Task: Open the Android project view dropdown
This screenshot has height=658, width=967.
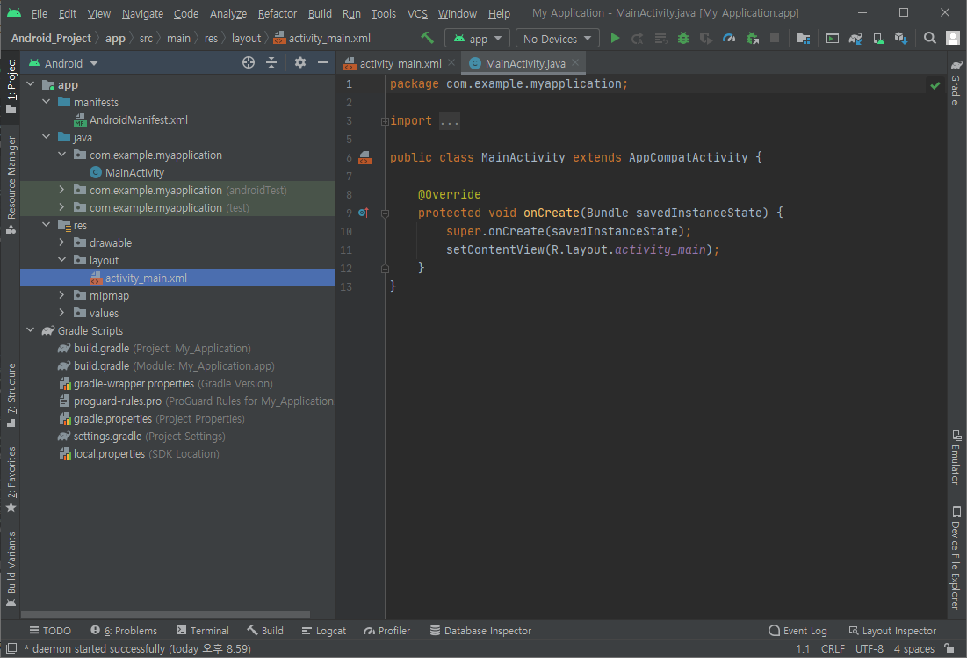Action: pyautogui.click(x=63, y=63)
